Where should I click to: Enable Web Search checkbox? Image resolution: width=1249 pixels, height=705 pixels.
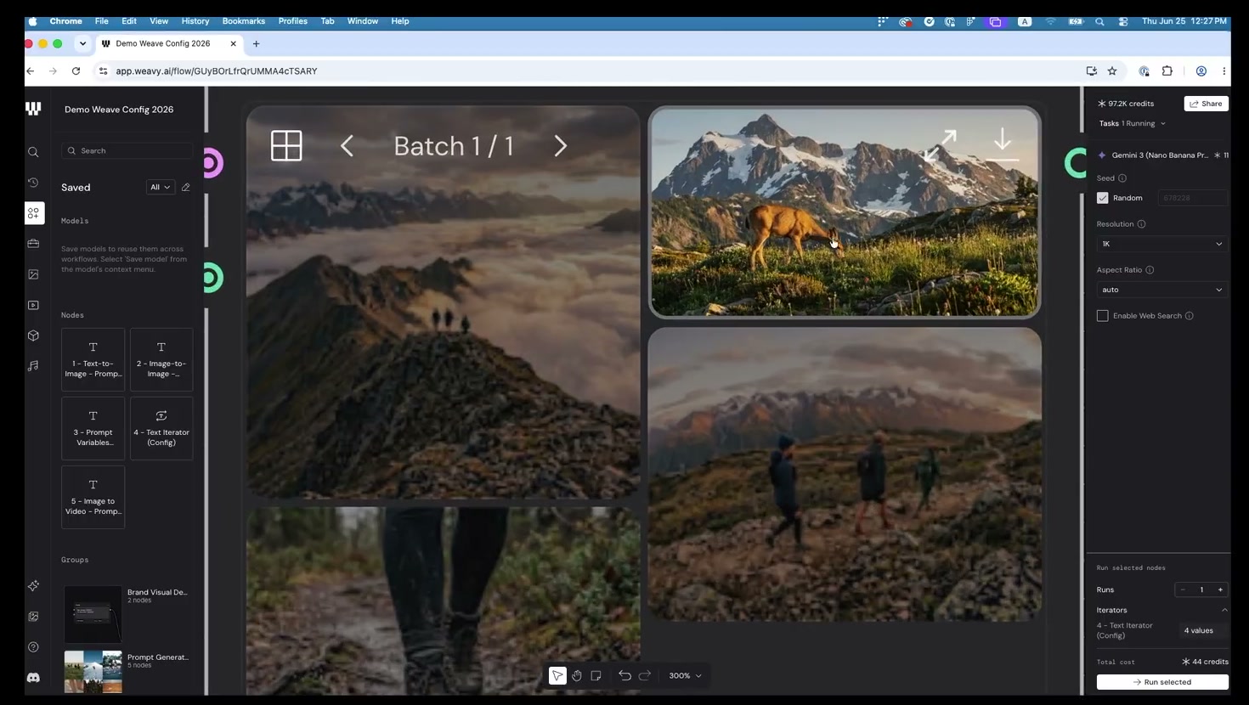[x=1103, y=316]
